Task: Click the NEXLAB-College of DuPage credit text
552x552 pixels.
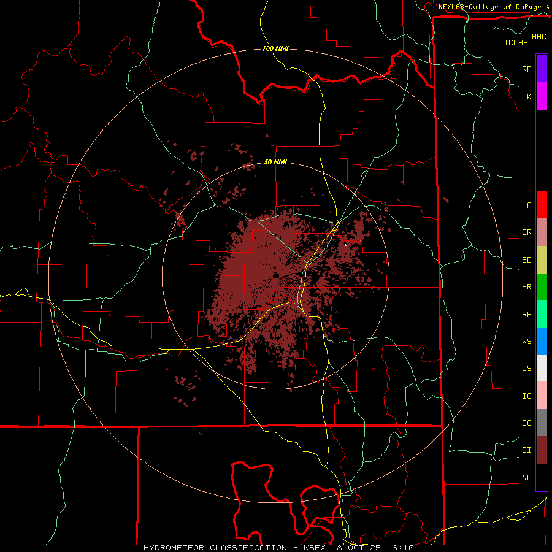Action: (x=489, y=7)
